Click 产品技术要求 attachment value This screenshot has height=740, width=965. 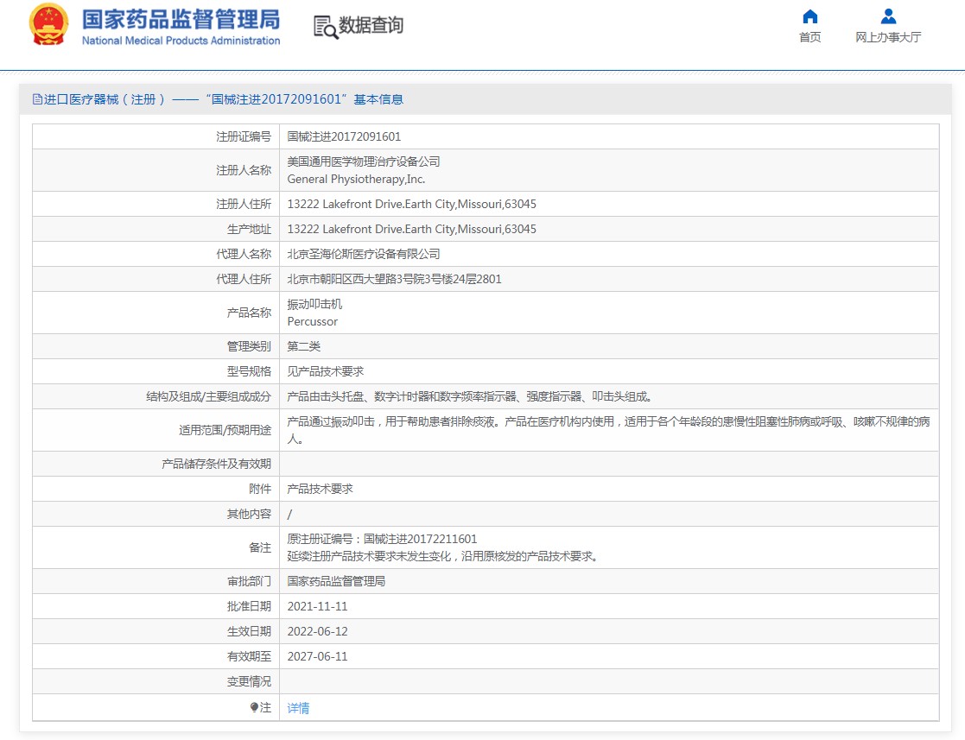tap(320, 489)
